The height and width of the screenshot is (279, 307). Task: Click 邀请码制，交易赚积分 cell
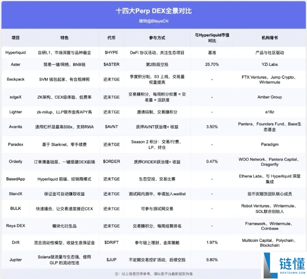tap(157, 112)
